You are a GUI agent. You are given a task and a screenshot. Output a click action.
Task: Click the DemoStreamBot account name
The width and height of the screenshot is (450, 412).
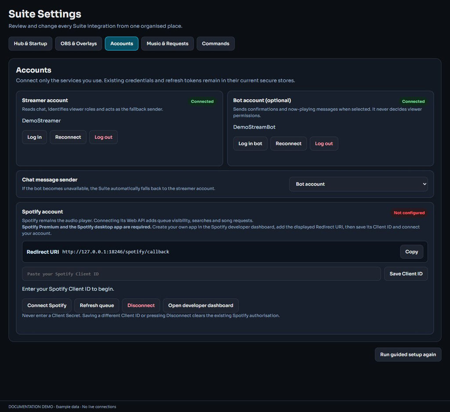[x=254, y=127]
